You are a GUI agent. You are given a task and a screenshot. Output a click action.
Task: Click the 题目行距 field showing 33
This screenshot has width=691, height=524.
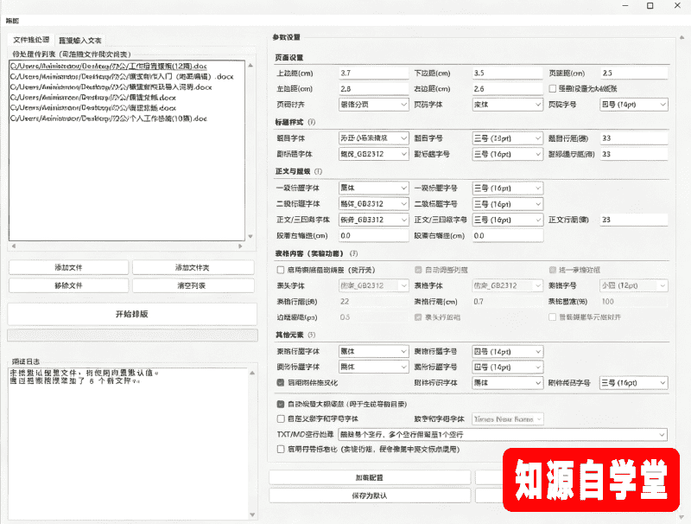click(634, 138)
